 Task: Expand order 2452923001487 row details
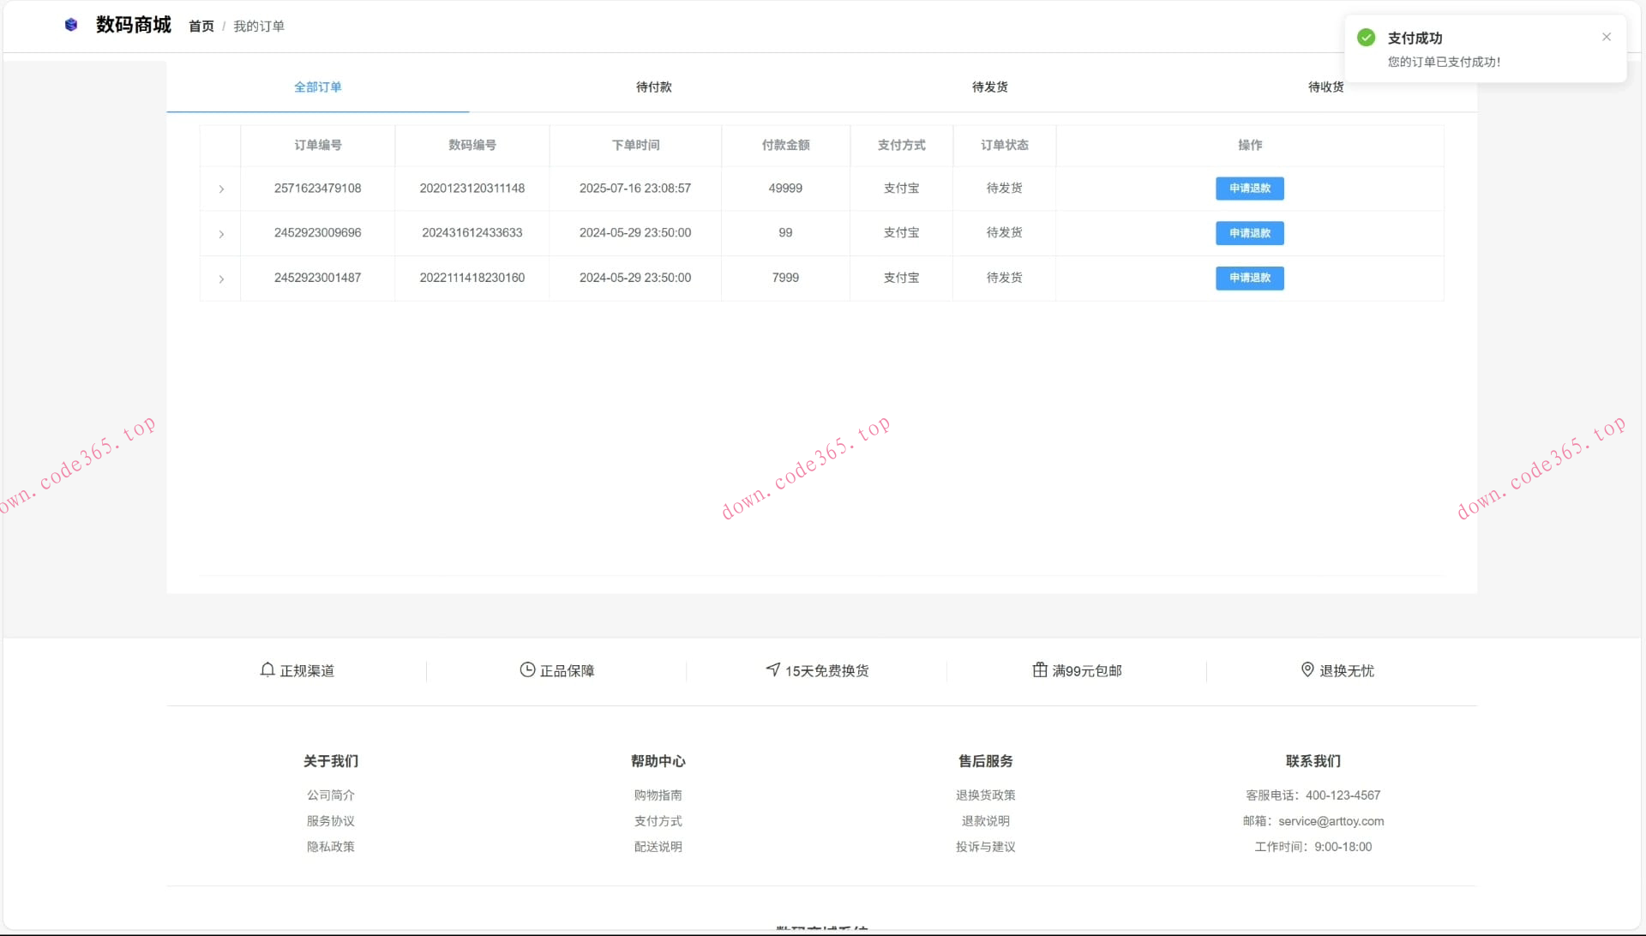[221, 279]
